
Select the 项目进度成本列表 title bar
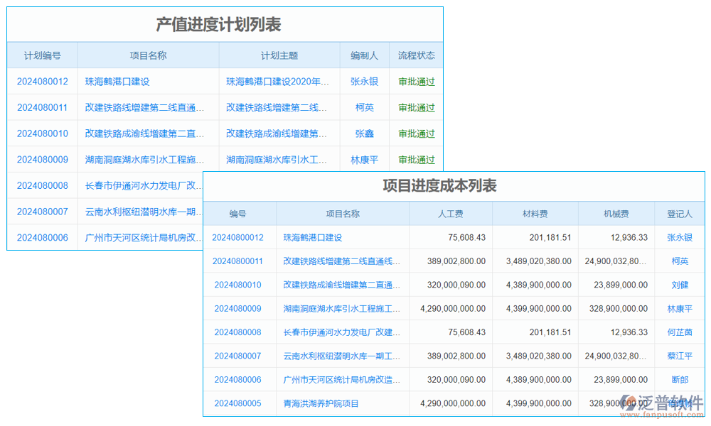click(x=441, y=185)
